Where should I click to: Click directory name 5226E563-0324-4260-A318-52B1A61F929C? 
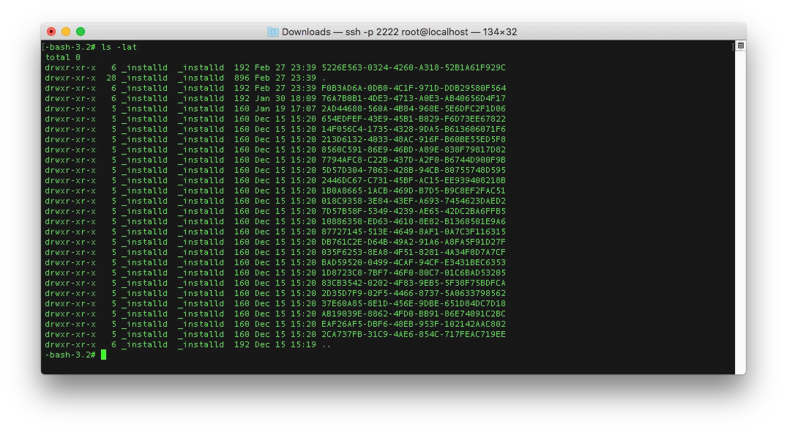tap(414, 67)
